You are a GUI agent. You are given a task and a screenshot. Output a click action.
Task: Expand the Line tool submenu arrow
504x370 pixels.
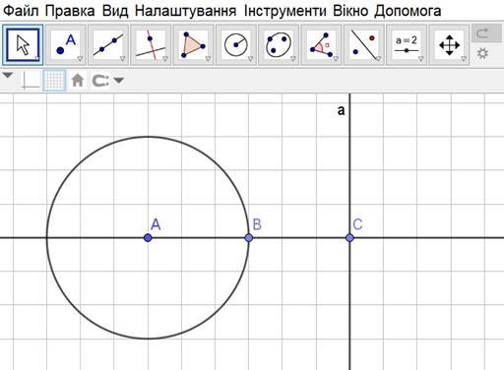[122, 59]
